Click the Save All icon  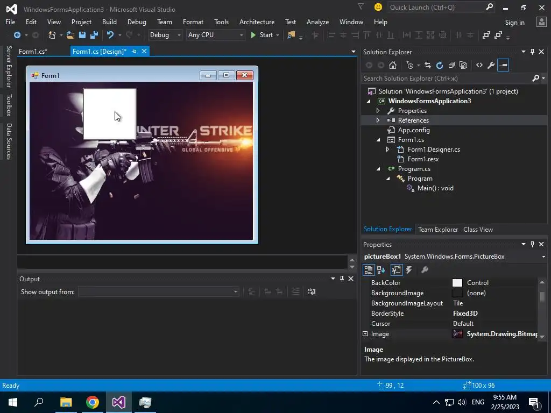94,35
